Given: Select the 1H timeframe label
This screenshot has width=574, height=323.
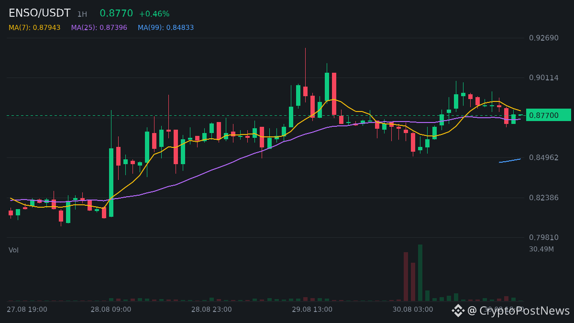Looking at the screenshot, I should click(x=82, y=14).
